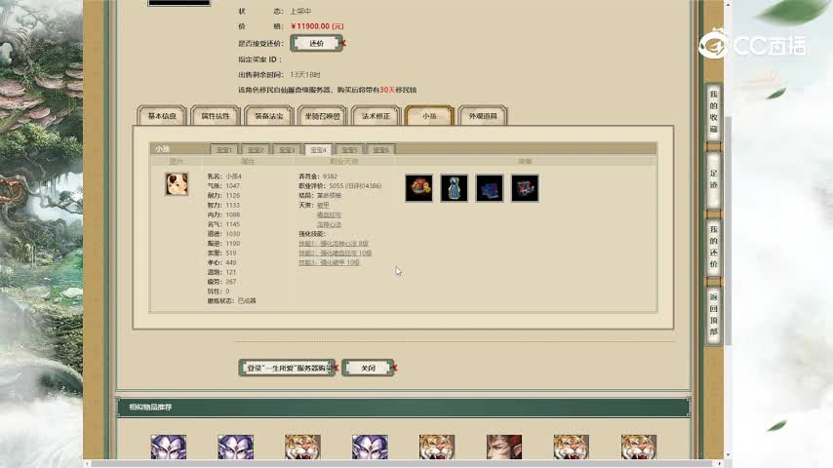Screen dimensions: 833x468
Task: Click 返回顶部 in right sidebar
Action: point(713,314)
